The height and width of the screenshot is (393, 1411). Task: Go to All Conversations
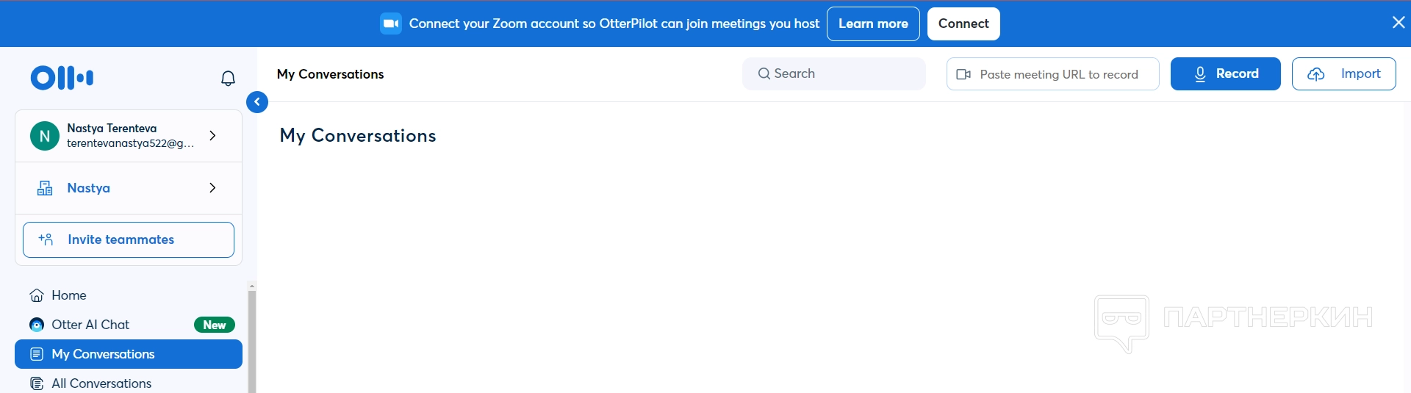[101, 383]
